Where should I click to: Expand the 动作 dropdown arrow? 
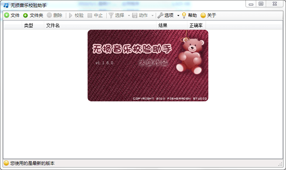pos(152,16)
